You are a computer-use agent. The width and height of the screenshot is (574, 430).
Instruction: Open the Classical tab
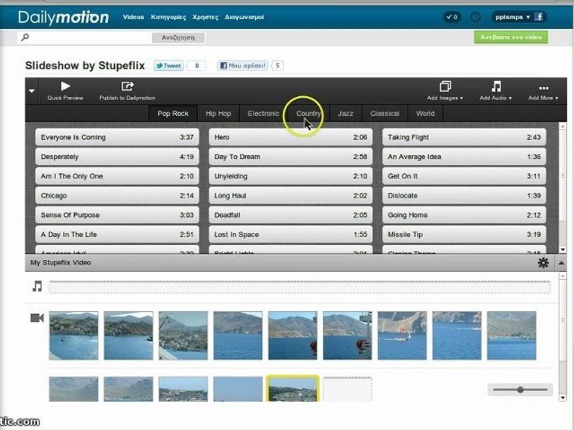tap(384, 113)
